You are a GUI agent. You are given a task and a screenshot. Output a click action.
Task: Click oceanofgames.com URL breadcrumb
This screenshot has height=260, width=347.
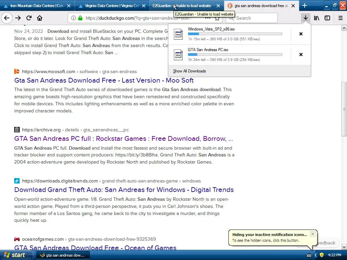tap(89, 239)
